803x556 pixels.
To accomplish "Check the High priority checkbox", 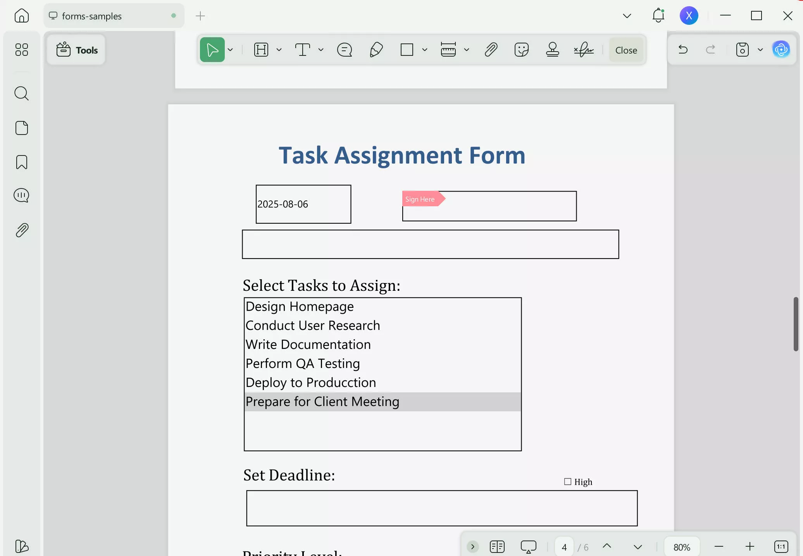I will (x=567, y=482).
